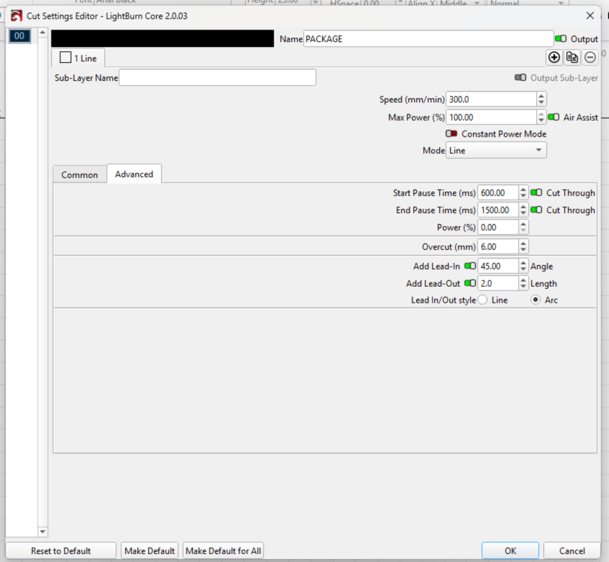Image resolution: width=609 pixels, height=562 pixels.
Task: Decrease Overcut value with the down arrow
Action: click(524, 250)
